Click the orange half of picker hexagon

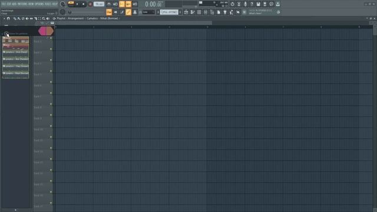point(49,31)
